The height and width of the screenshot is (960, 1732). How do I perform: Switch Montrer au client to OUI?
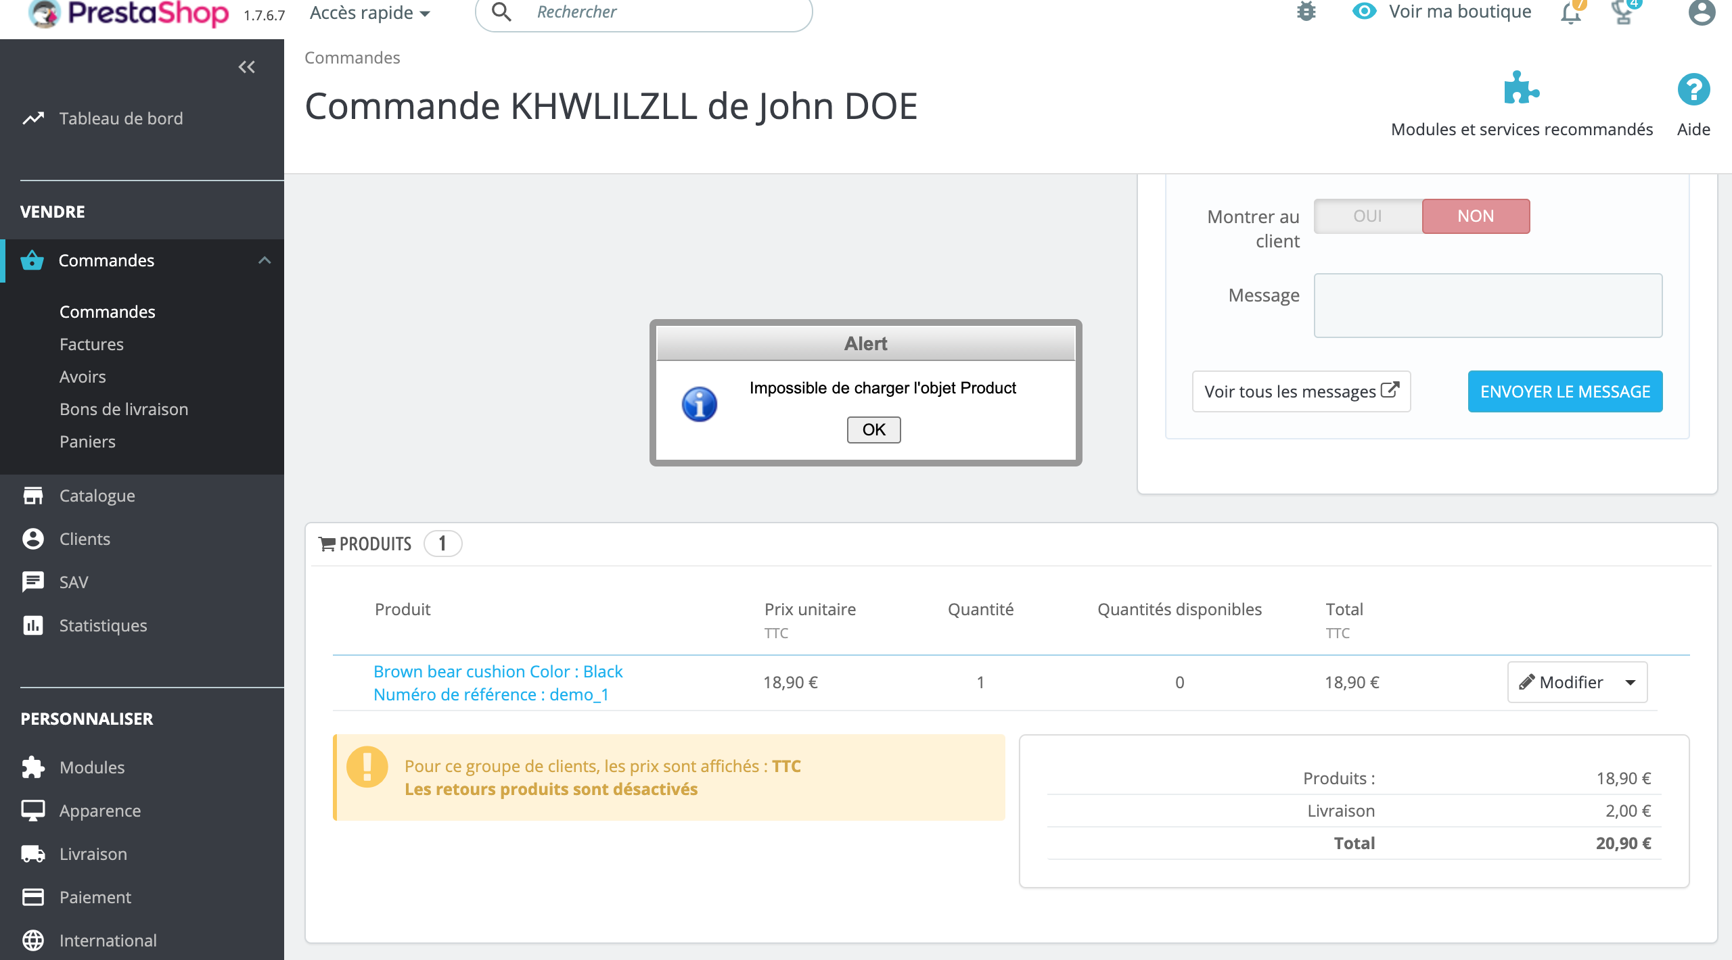[1367, 216]
